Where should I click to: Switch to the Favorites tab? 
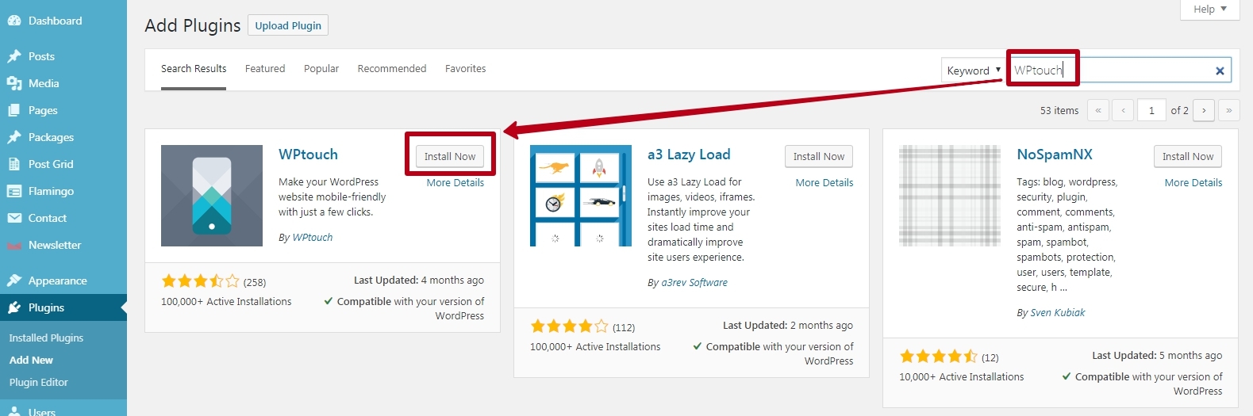pos(466,69)
